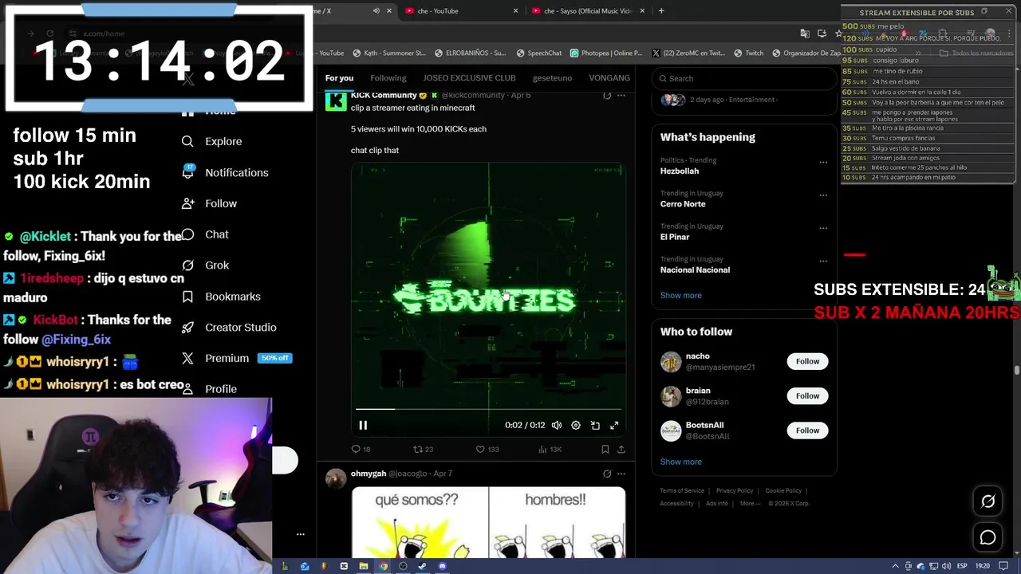The height and width of the screenshot is (574, 1021).
Task: Pause the KICK Community video
Action: point(363,425)
